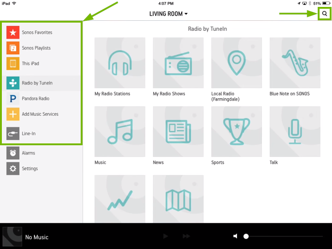Viewport: 332px width, 249px height.
Task: Click the Talk caption text
Action: 273,162
